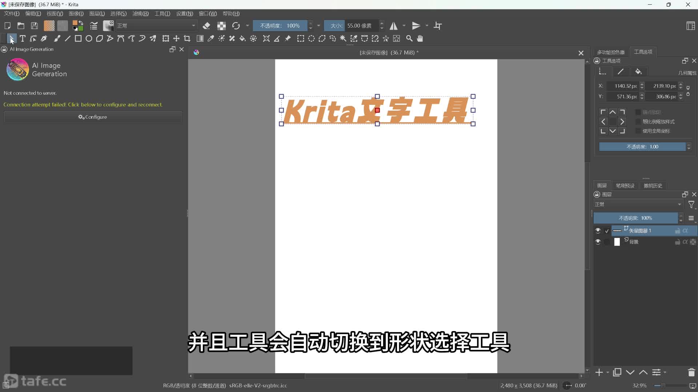This screenshot has height=392, width=698.
Task: Switch to the 撤销历史 tab
Action: (653, 185)
